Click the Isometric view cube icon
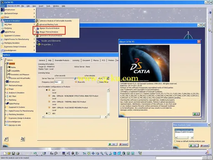The height and width of the screenshot is (160, 213). (119, 153)
